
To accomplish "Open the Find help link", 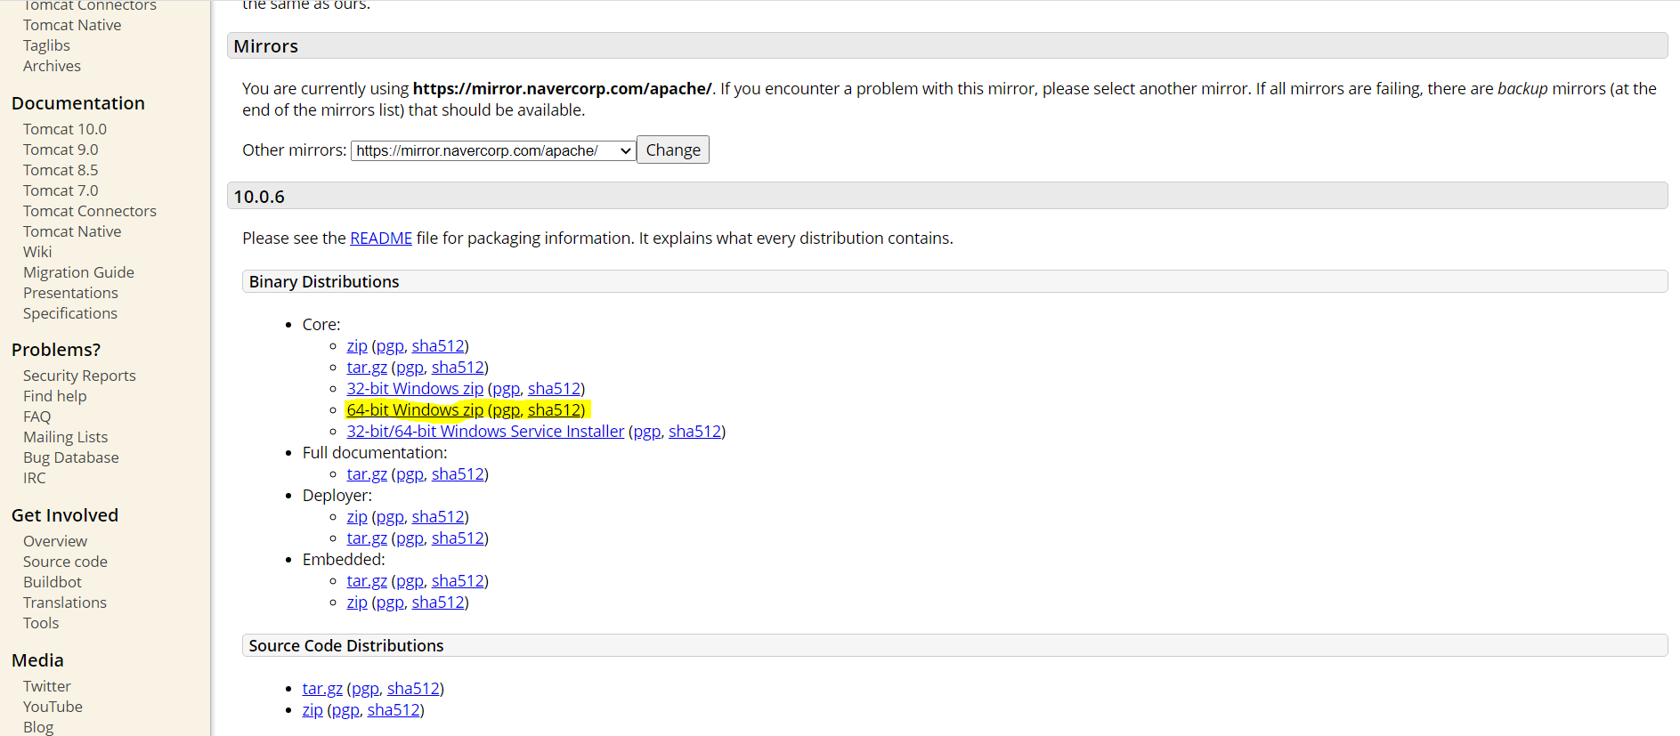I will click(55, 396).
